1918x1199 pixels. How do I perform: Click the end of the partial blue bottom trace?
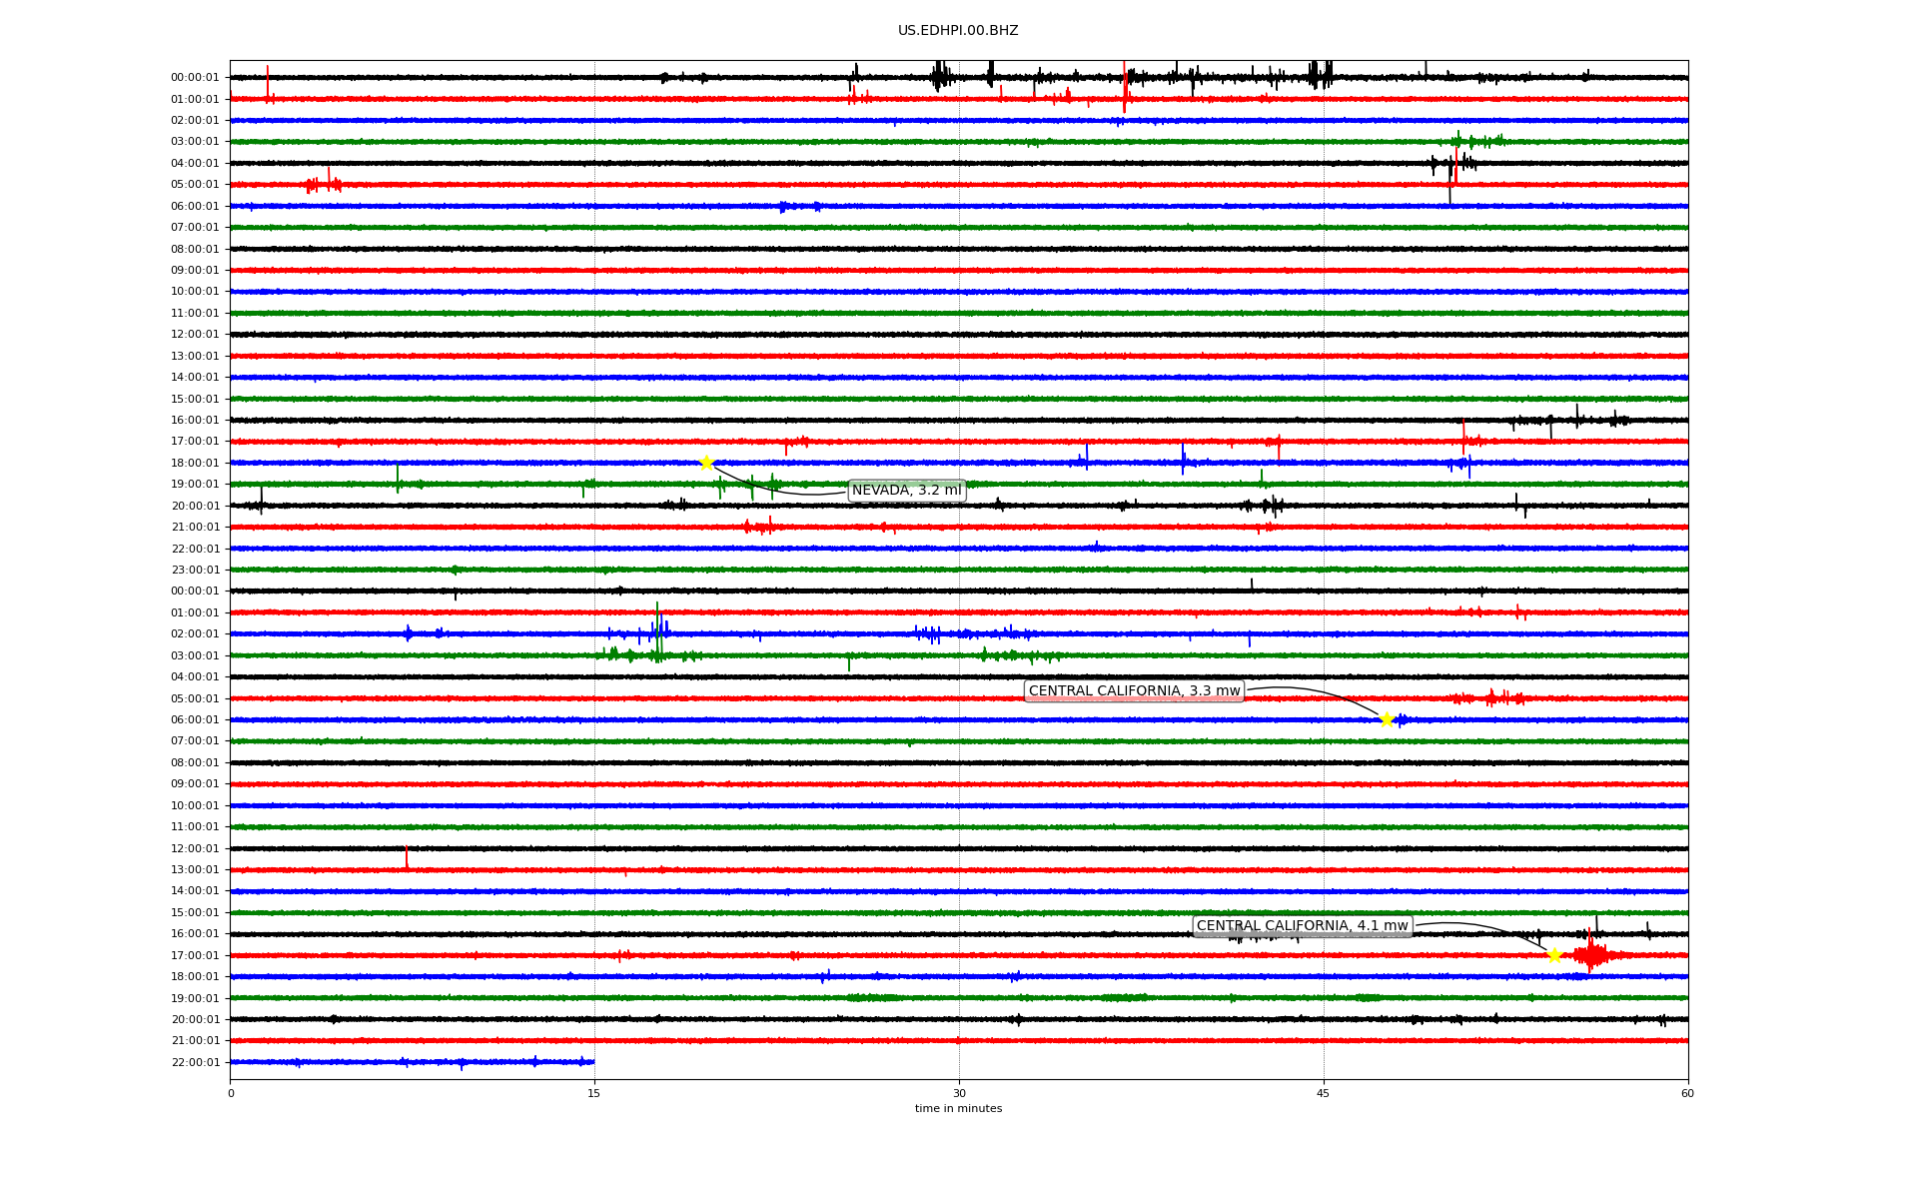pos(593,1062)
